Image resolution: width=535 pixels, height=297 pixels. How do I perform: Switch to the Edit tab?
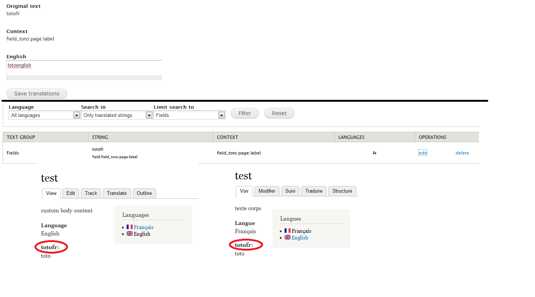pyautogui.click(x=71, y=193)
